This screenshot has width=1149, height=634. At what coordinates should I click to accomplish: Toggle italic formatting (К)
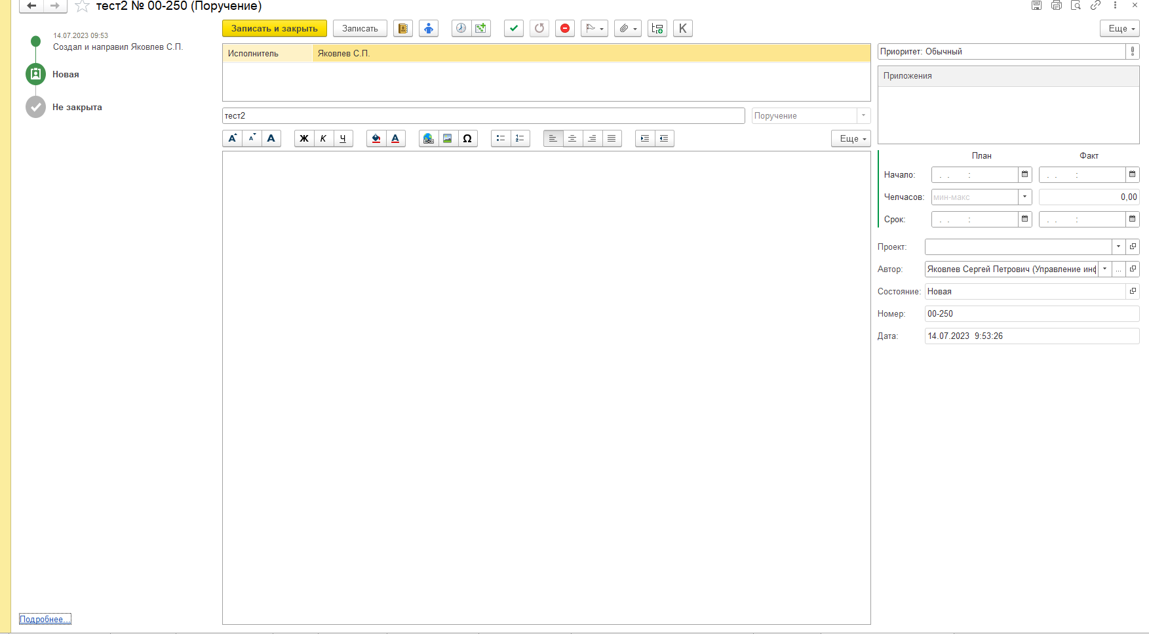(323, 138)
